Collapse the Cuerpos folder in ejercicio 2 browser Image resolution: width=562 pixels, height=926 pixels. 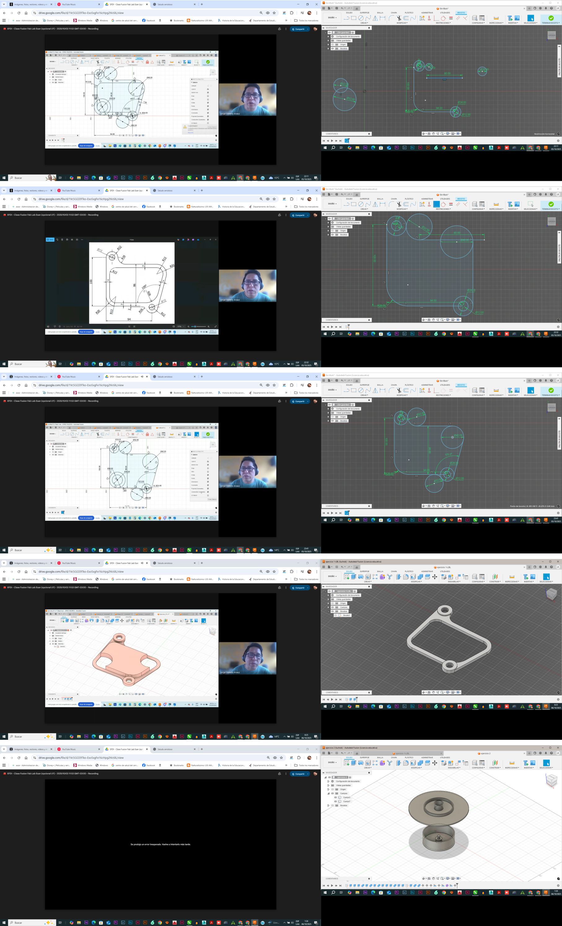click(x=328, y=793)
